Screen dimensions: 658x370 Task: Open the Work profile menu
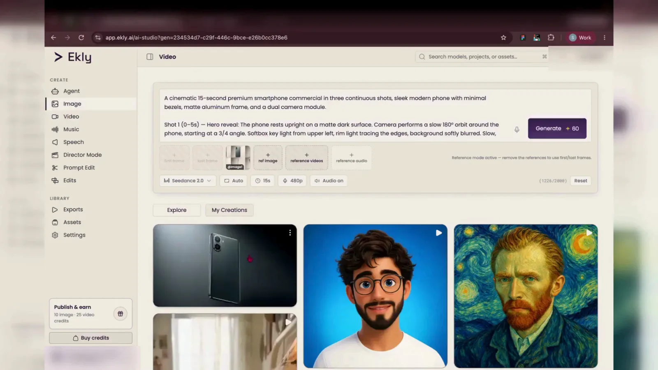[580, 37]
